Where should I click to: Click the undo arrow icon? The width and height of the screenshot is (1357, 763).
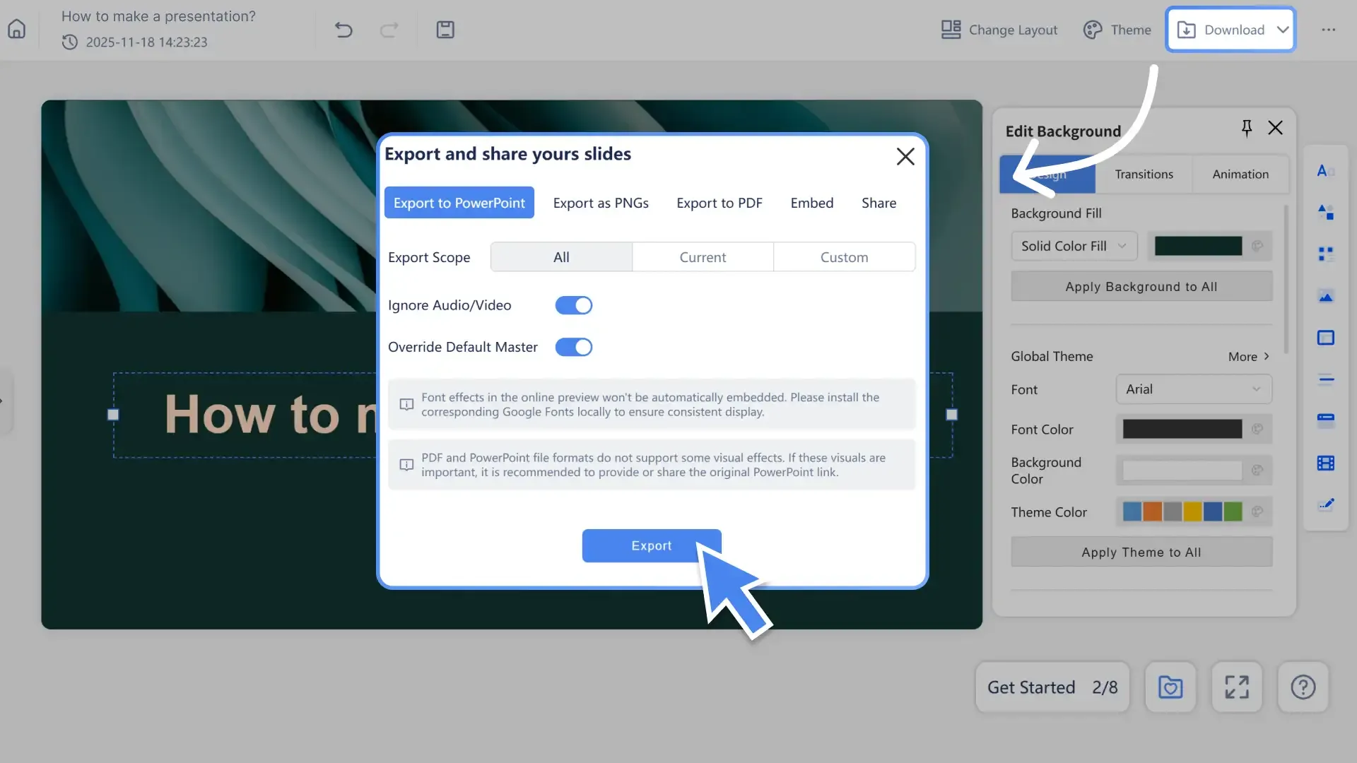344,30
